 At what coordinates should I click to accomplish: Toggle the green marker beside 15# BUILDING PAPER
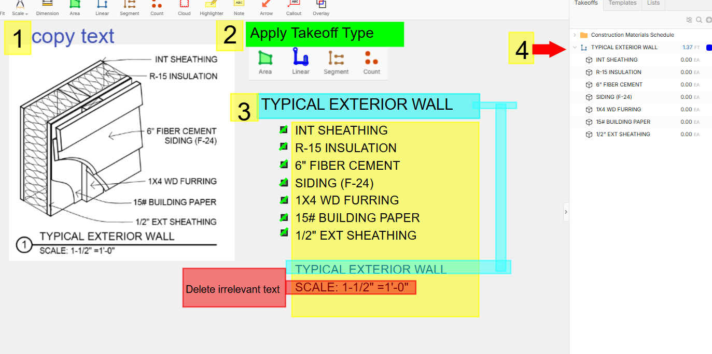[284, 217]
